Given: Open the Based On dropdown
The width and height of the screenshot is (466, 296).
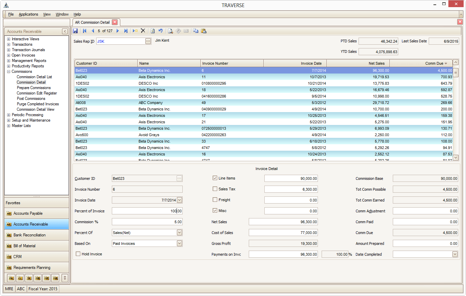Looking at the screenshot, I should [x=179, y=244].
